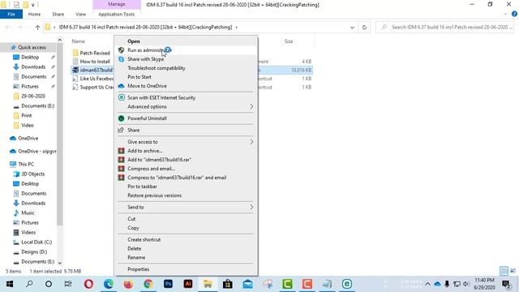Screen dimensions: 519x292
Task: Switch to details view layout icon
Action: (504, 271)
